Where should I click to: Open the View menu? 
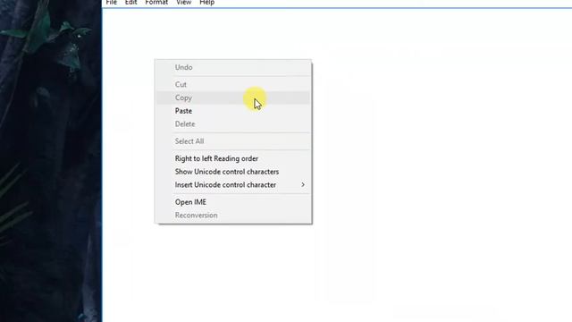click(x=183, y=2)
